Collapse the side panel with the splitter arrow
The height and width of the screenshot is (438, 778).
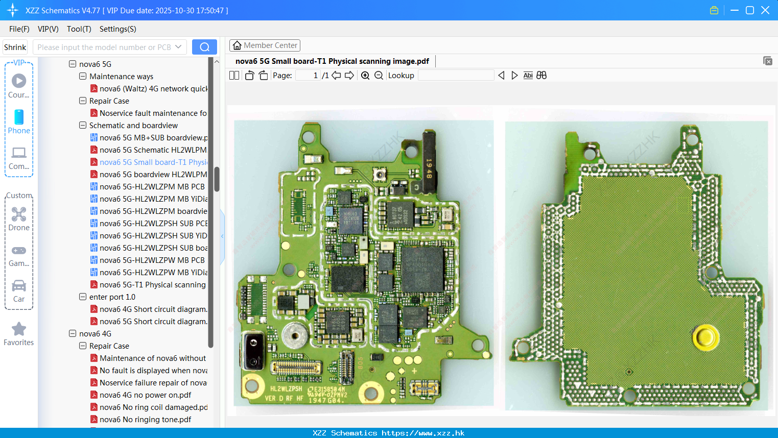222,236
